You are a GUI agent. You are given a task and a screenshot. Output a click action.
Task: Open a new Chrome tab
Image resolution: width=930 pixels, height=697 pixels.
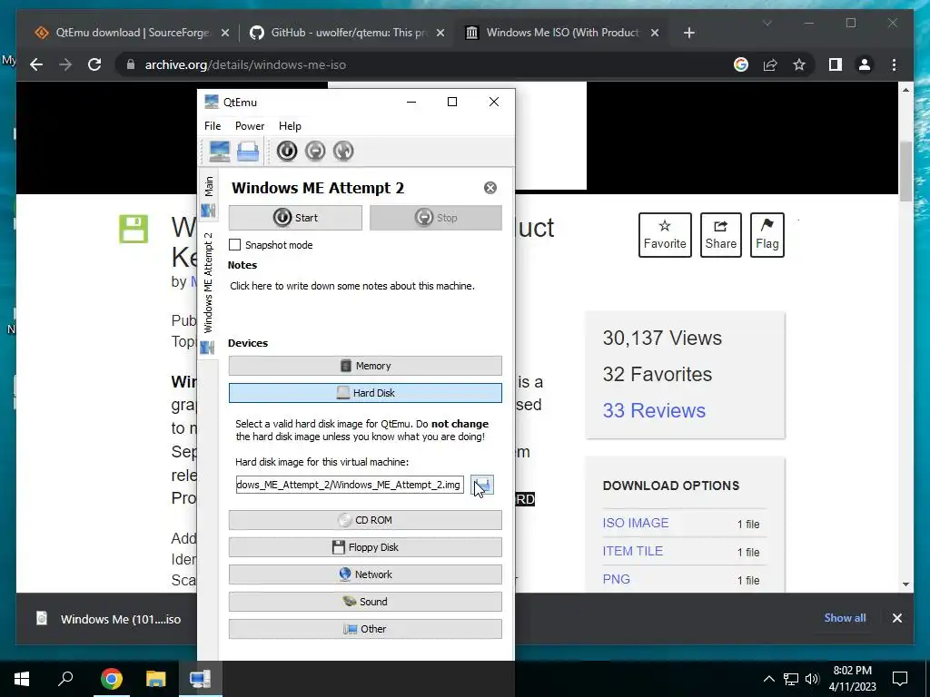pyautogui.click(x=688, y=33)
